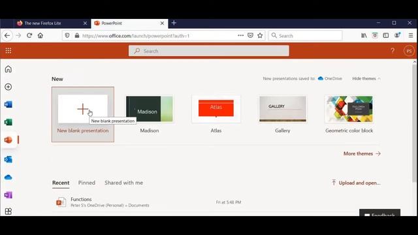
Task: Click the Firefox home button
Action: (40, 35)
